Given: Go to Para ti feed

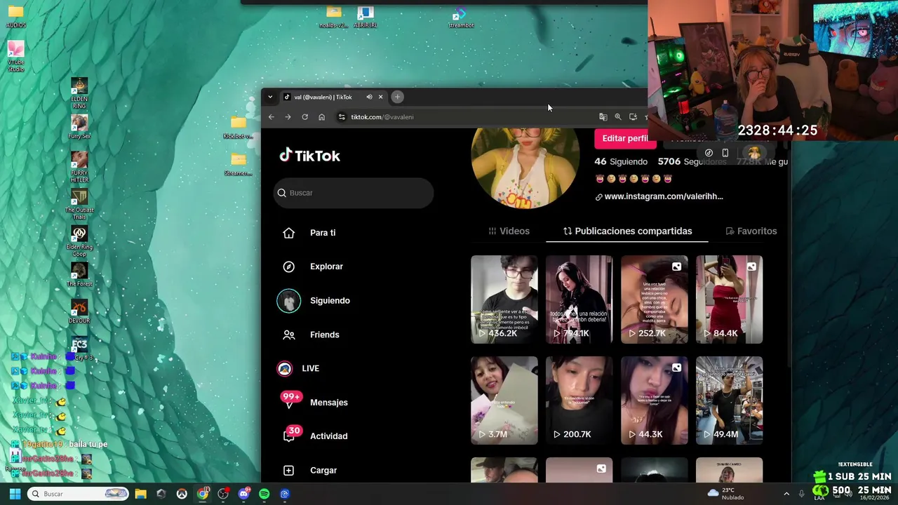Looking at the screenshot, I should pyautogui.click(x=323, y=233).
